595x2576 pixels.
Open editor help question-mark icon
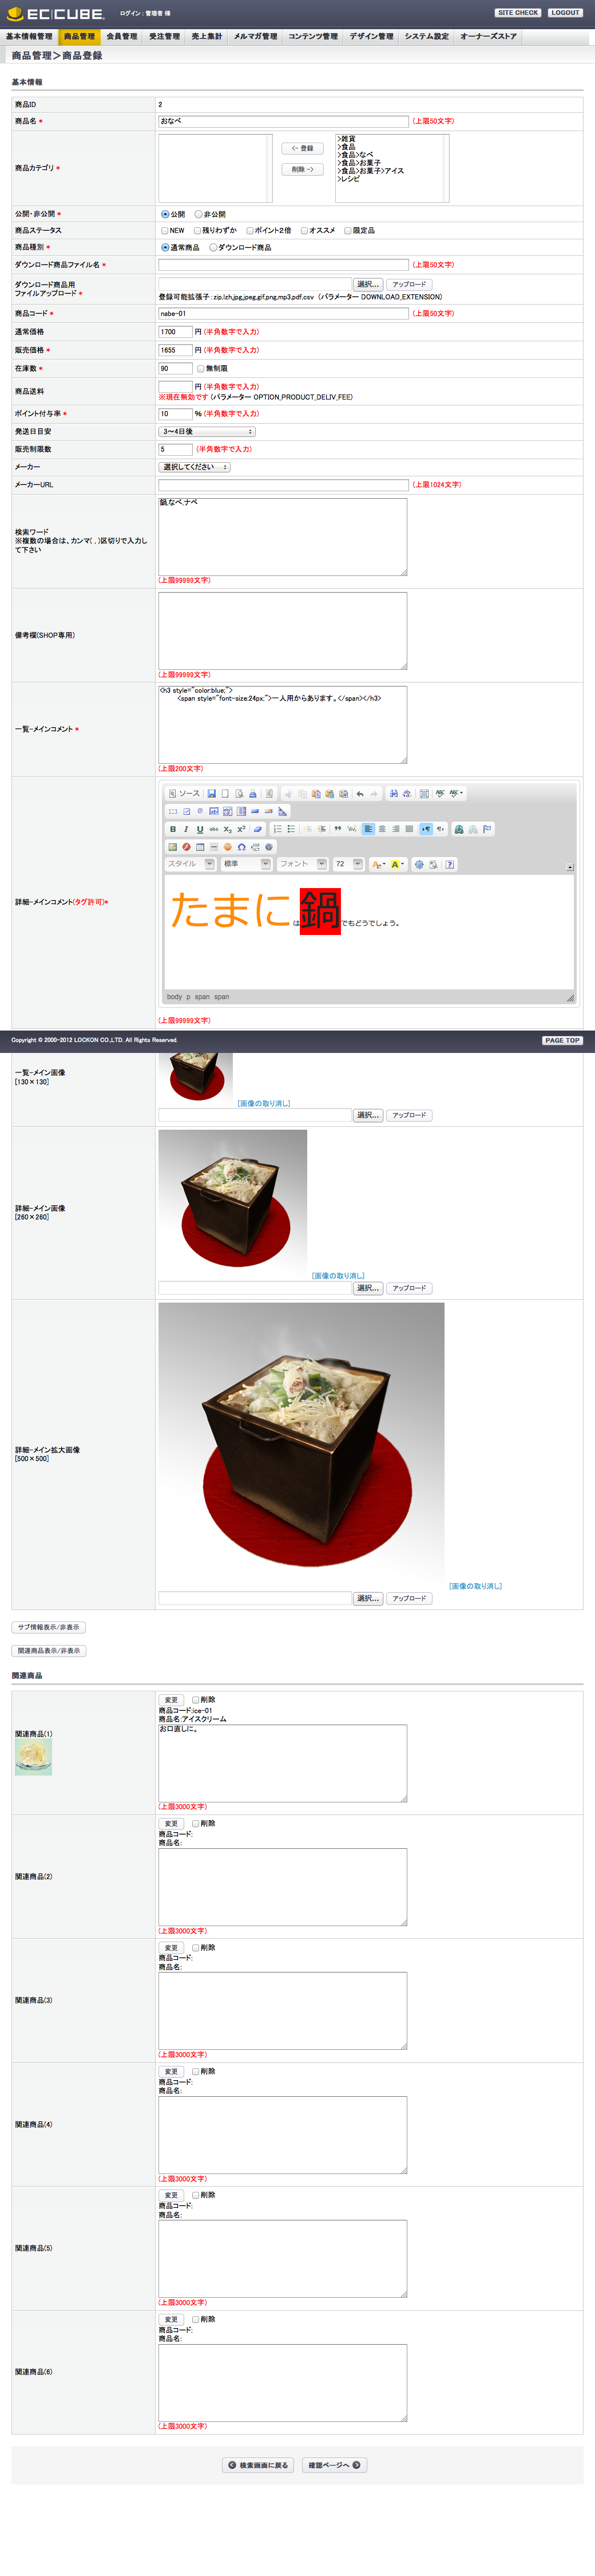[x=450, y=864]
